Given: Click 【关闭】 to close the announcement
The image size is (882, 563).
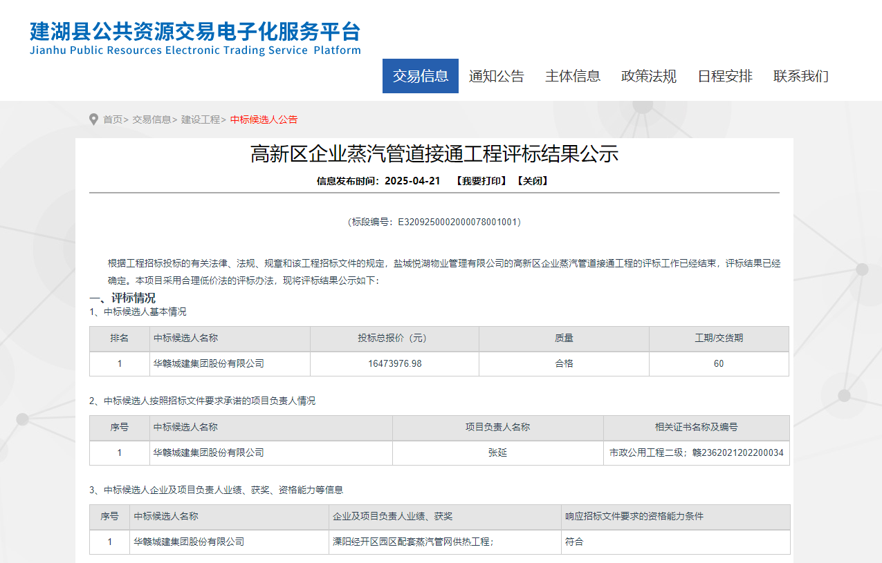Looking at the screenshot, I should coord(533,181).
